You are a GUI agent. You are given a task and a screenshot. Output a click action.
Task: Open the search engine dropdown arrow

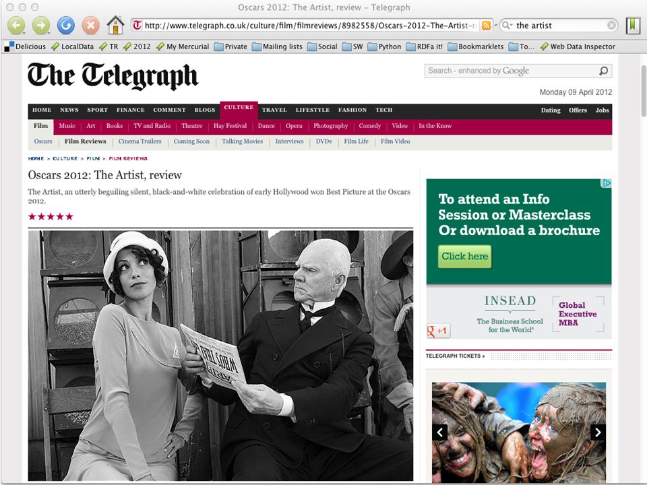tap(507, 26)
